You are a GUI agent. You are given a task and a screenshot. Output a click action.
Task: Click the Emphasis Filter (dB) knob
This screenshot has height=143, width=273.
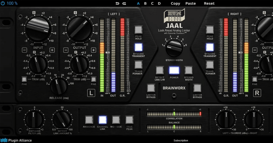point(34,119)
